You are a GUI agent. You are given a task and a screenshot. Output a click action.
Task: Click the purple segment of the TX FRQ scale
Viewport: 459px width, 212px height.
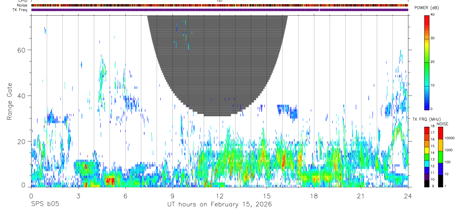tap(426, 177)
